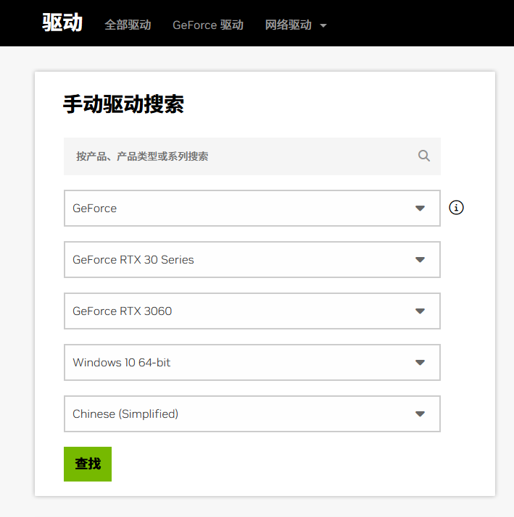Open 网络驱动 navigation item
The image size is (514, 517).
pos(289,25)
